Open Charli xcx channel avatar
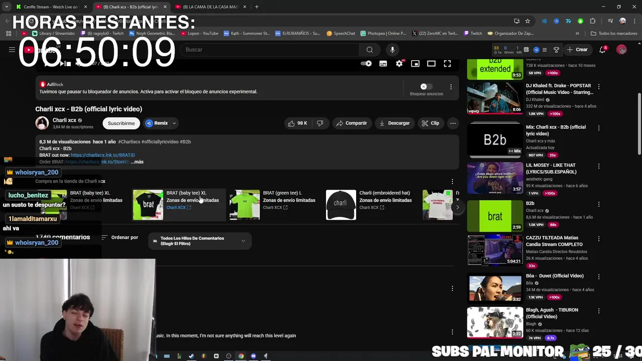 pos(42,123)
